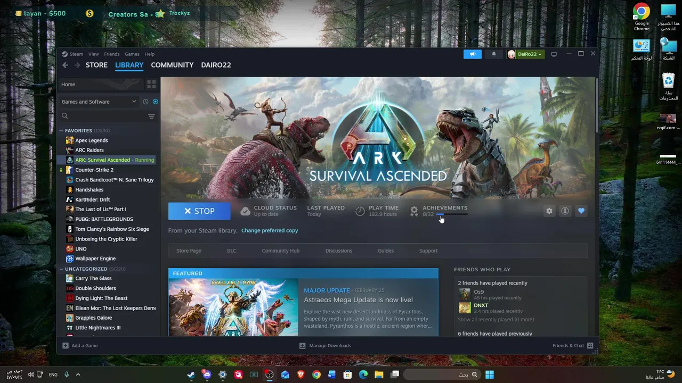Screen dimensions: 682x383
Task: Open the library advanced filter icon
Action: point(151,116)
